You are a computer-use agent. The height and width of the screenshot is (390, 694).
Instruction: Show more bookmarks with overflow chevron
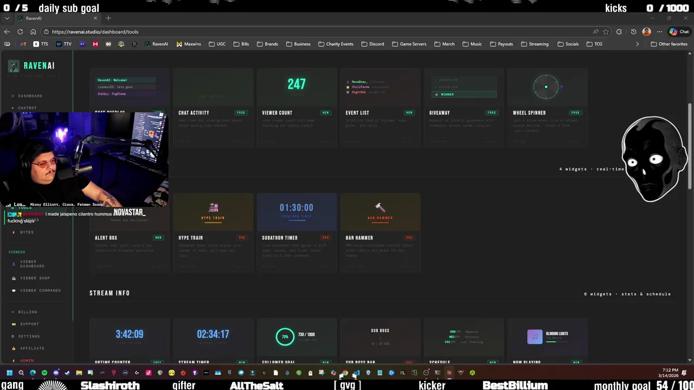pyautogui.click(x=637, y=44)
